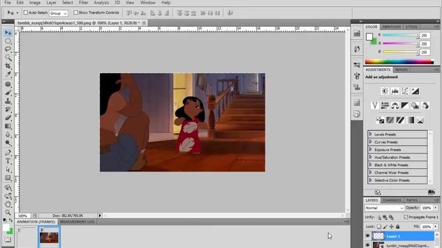Image resolution: width=442 pixels, height=248 pixels.
Task: Open the layer blend mode Normal dropdown
Action: pos(385,208)
